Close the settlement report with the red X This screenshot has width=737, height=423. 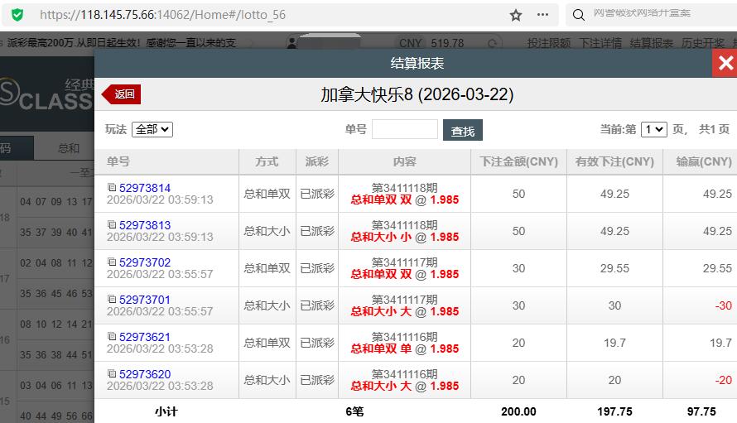pyautogui.click(x=725, y=64)
